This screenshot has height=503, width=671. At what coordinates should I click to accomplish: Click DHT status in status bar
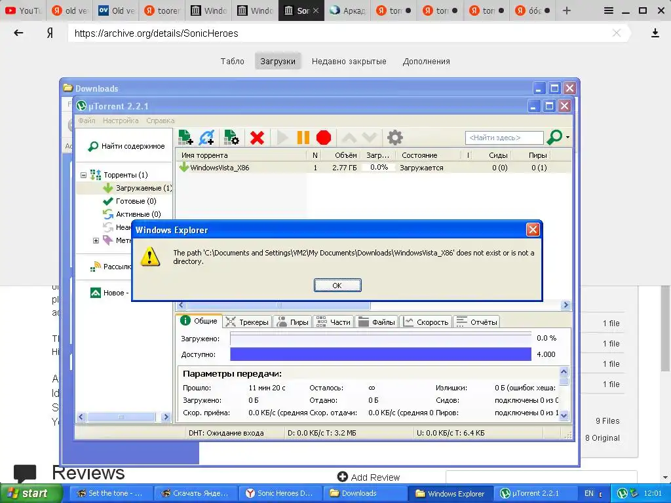(x=226, y=433)
